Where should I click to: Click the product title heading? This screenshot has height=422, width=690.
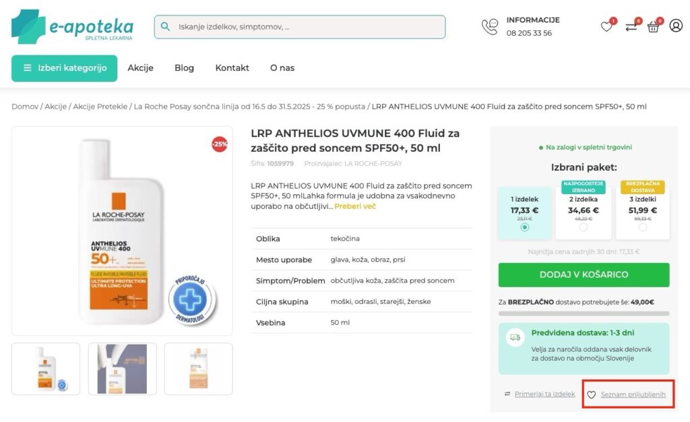[355, 140]
